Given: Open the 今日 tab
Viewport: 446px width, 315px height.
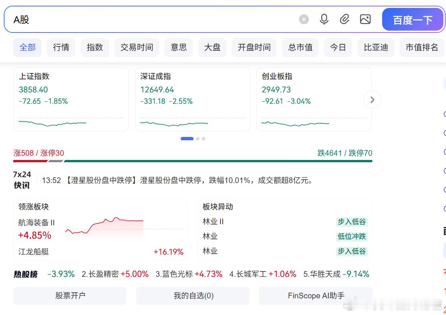Looking at the screenshot, I should (338, 47).
